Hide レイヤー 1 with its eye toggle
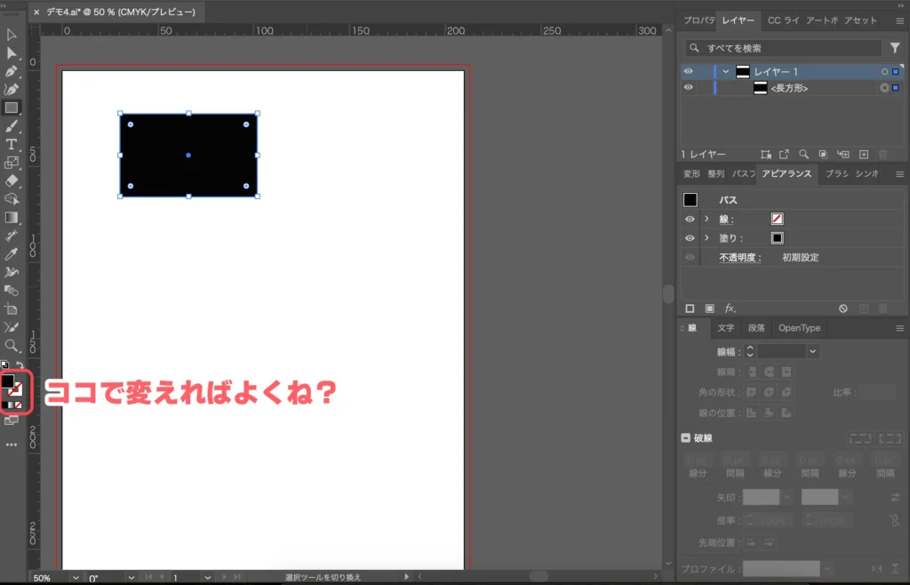 (688, 72)
